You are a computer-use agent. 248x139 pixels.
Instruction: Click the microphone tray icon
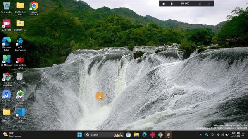click(212, 135)
